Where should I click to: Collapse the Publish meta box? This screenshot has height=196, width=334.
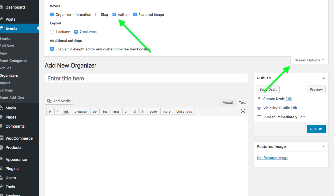click(x=324, y=78)
